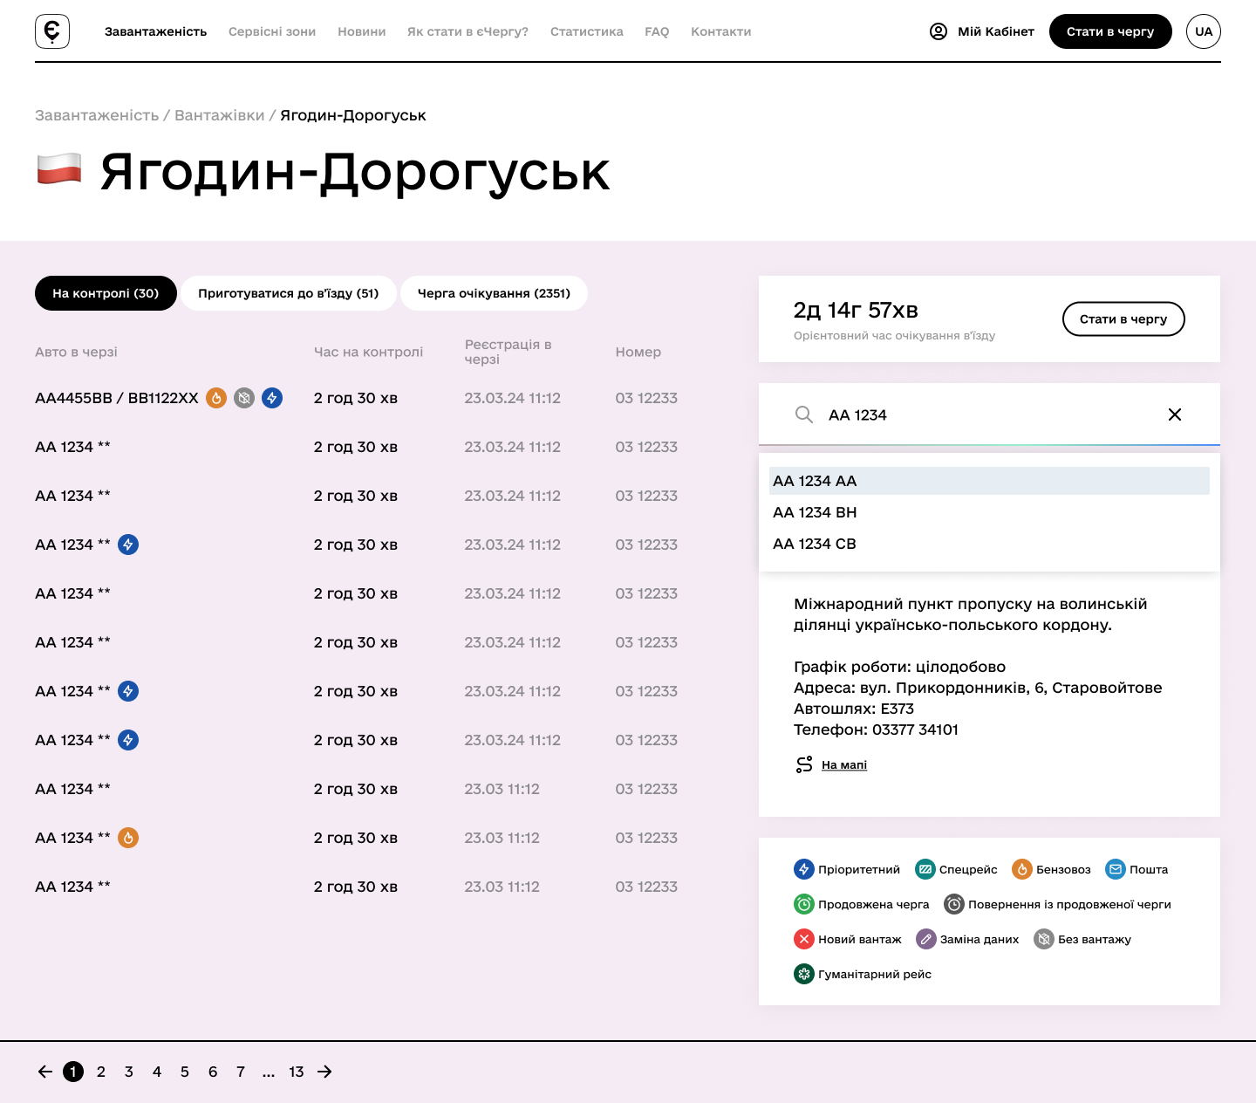Click the eЧерга logo icon
This screenshot has height=1103, width=1256.
pos(52,31)
